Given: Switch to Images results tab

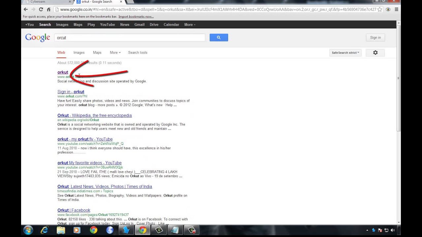Looking at the screenshot, I should pyautogui.click(x=79, y=53).
